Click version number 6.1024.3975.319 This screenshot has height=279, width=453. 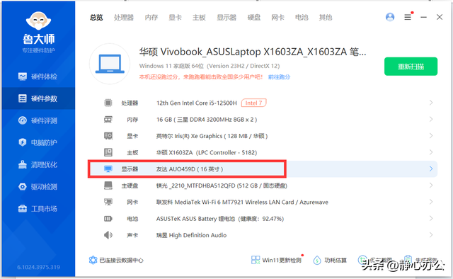(38, 267)
